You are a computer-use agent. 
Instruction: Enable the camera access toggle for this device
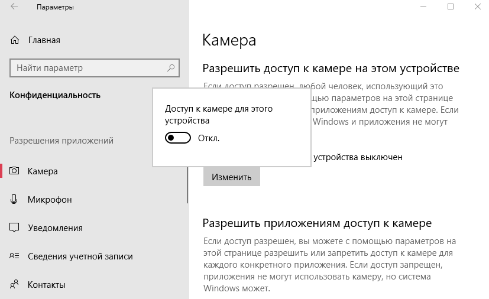click(x=178, y=138)
